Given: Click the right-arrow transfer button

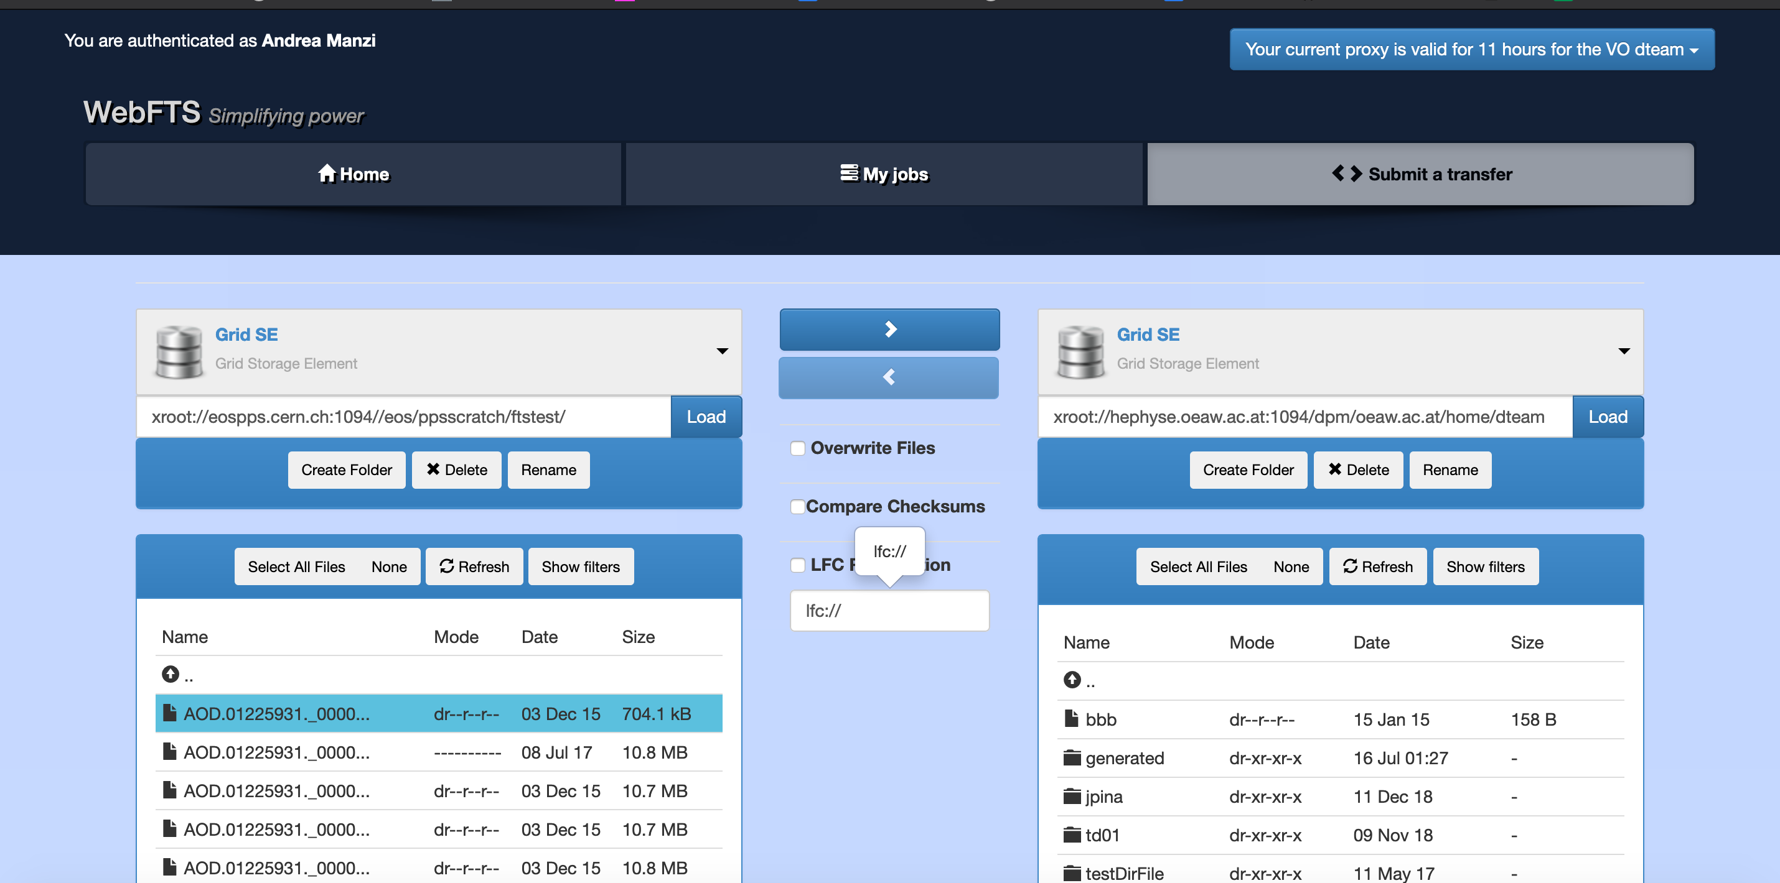Looking at the screenshot, I should tap(889, 330).
